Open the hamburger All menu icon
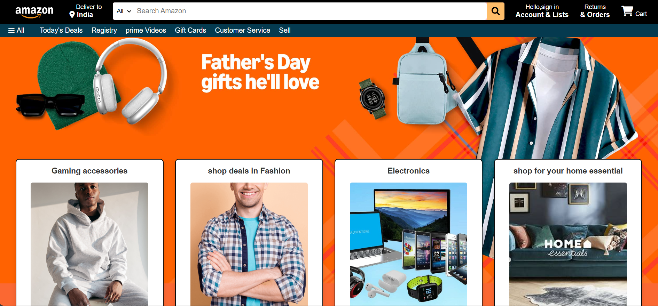Screen dimensions: 658x306 tap(11, 30)
